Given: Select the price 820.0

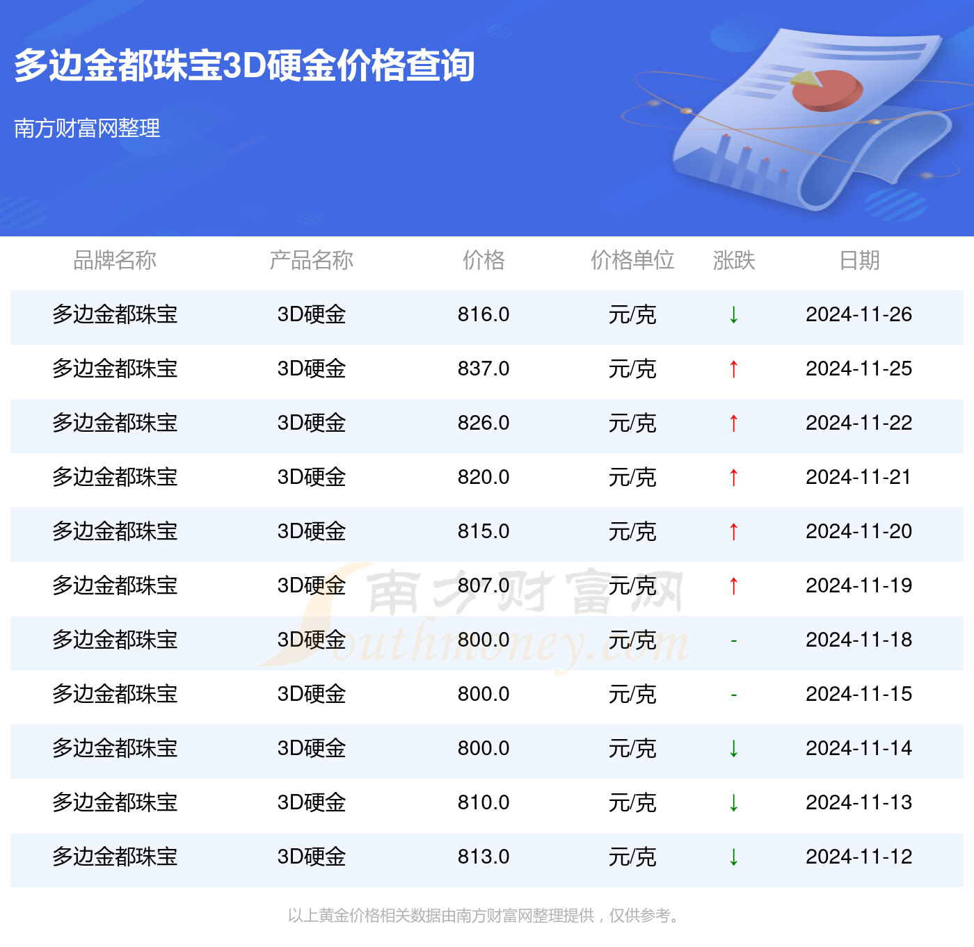Looking at the screenshot, I should pyautogui.click(x=484, y=477).
